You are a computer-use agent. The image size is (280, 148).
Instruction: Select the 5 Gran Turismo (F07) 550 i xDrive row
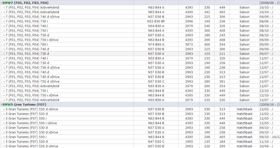[140, 123]
